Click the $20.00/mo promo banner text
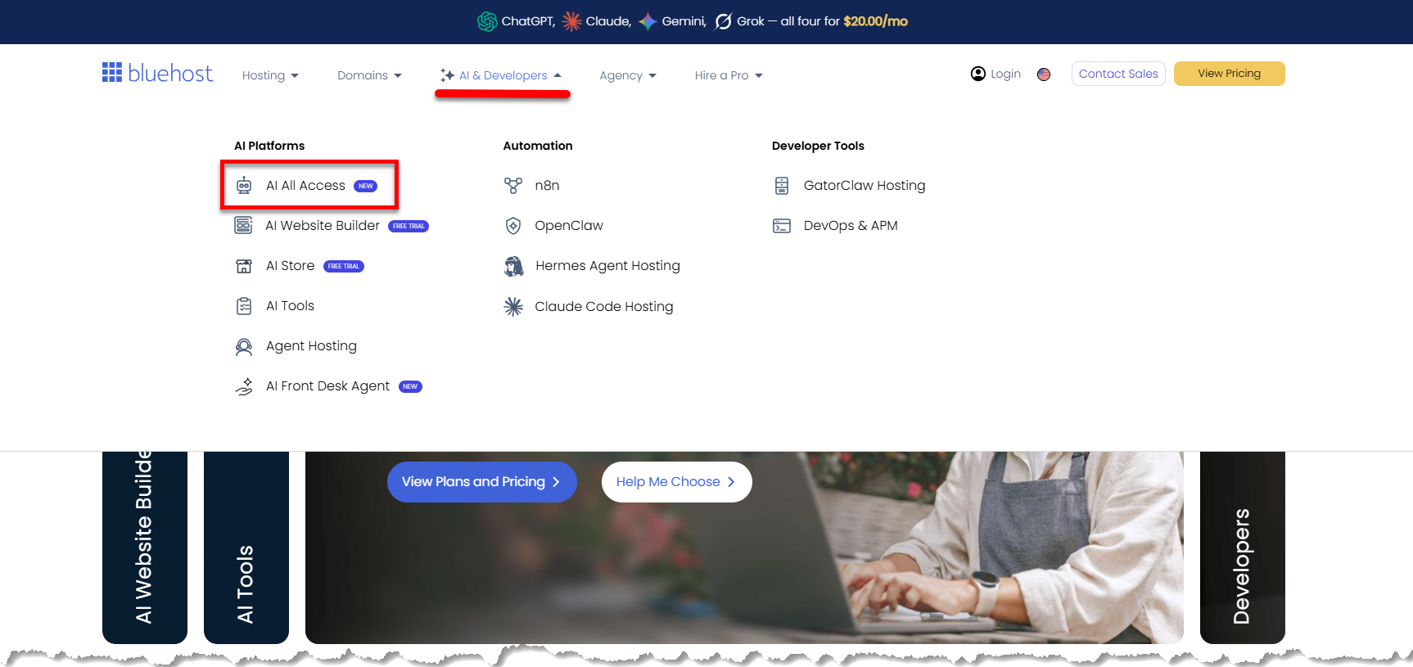Image resolution: width=1413 pixels, height=667 pixels. pyautogui.click(x=875, y=21)
